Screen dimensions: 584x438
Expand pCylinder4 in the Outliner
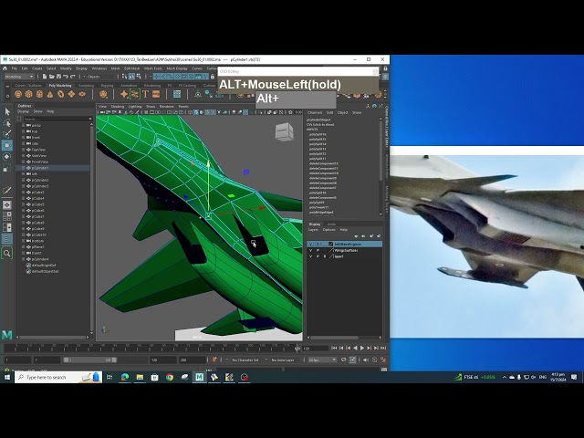[x=24, y=259]
